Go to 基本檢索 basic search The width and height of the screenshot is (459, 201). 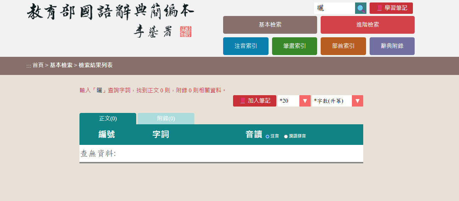click(x=270, y=25)
